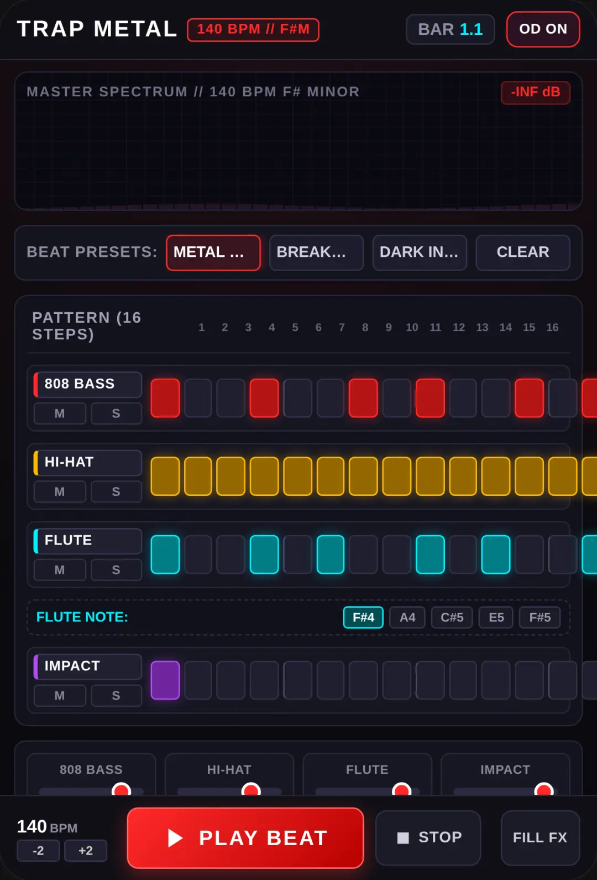Click the IMPACT track label
Screen dimensions: 597x880
88,666
